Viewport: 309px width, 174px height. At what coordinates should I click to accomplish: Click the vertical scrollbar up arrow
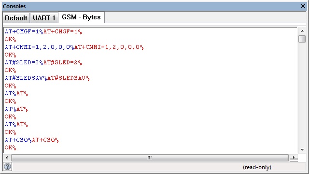click(302, 31)
